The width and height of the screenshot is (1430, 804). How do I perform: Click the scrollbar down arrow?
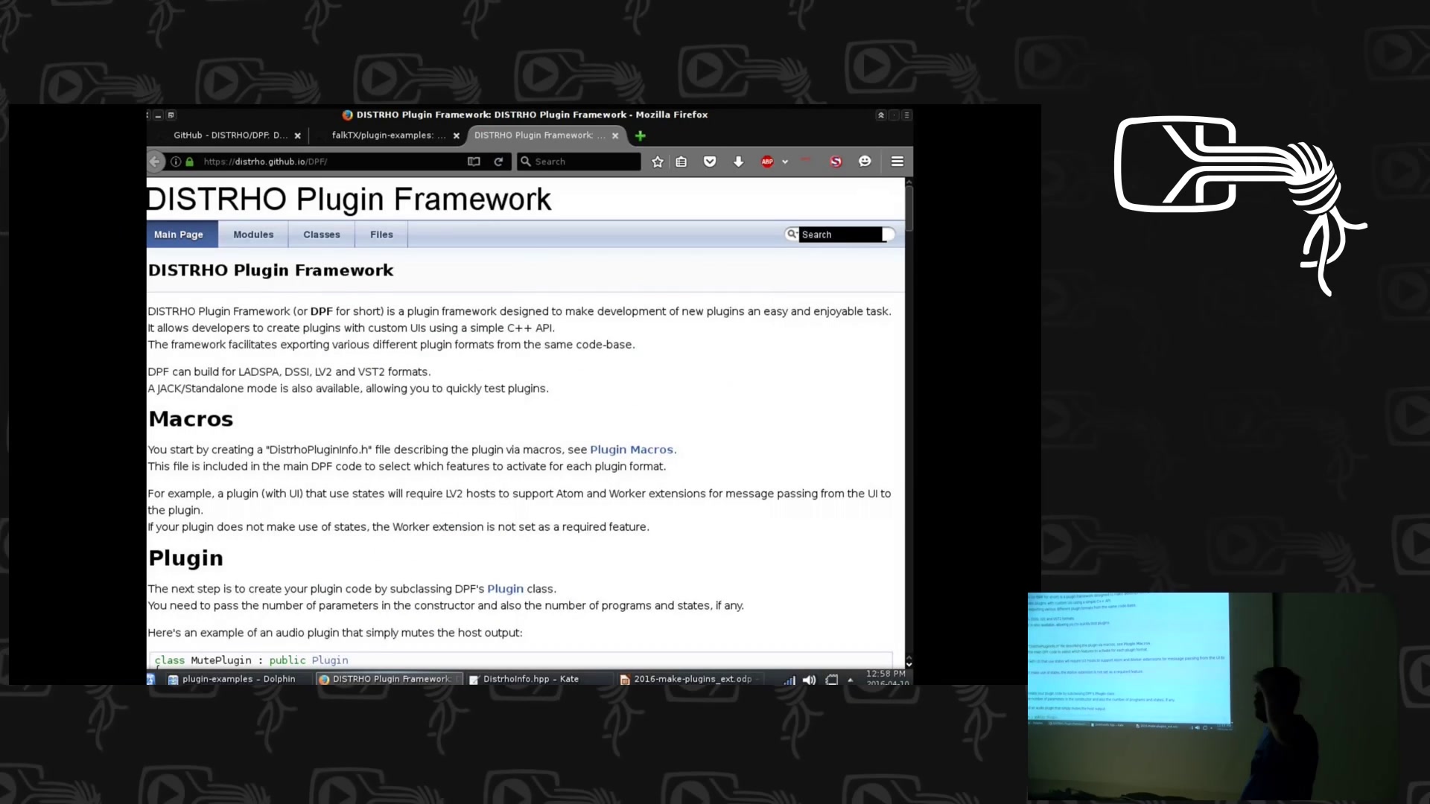click(x=909, y=663)
